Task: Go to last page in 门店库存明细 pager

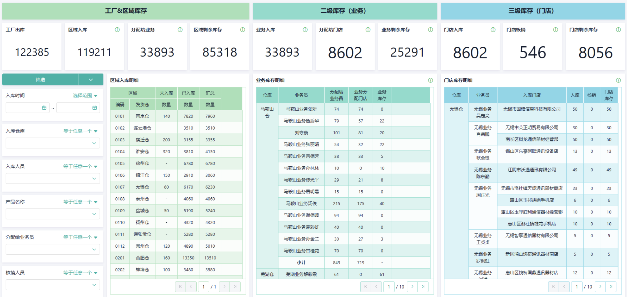Action: click(x=611, y=286)
